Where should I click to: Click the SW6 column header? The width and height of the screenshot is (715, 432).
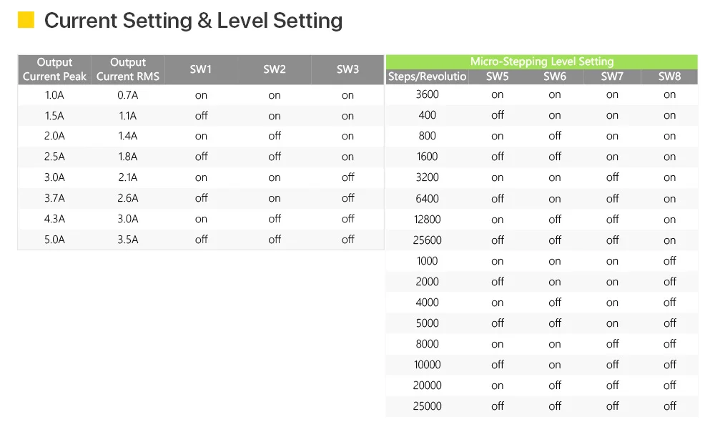[x=555, y=77]
